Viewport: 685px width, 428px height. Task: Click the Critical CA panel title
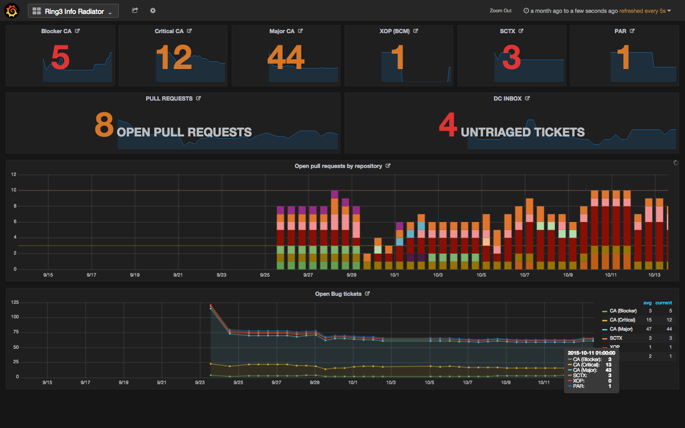(x=169, y=31)
